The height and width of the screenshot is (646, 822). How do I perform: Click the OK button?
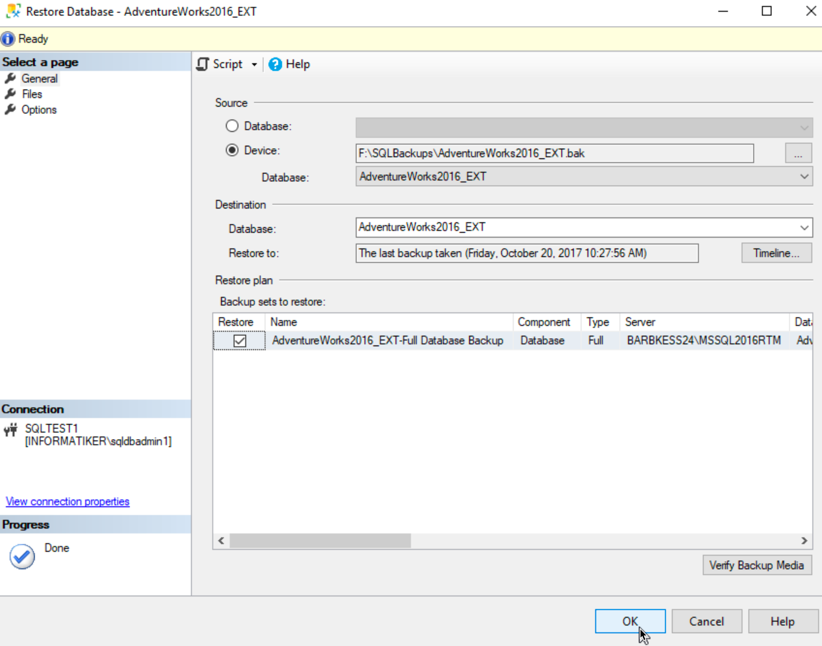click(x=630, y=621)
